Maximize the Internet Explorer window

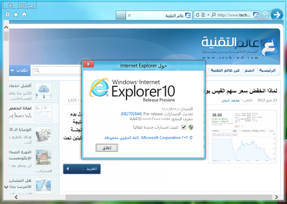coord(22,5)
